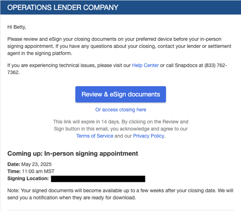Visit the Help Center link
Screen dimensions: 241x211
(145, 65)
